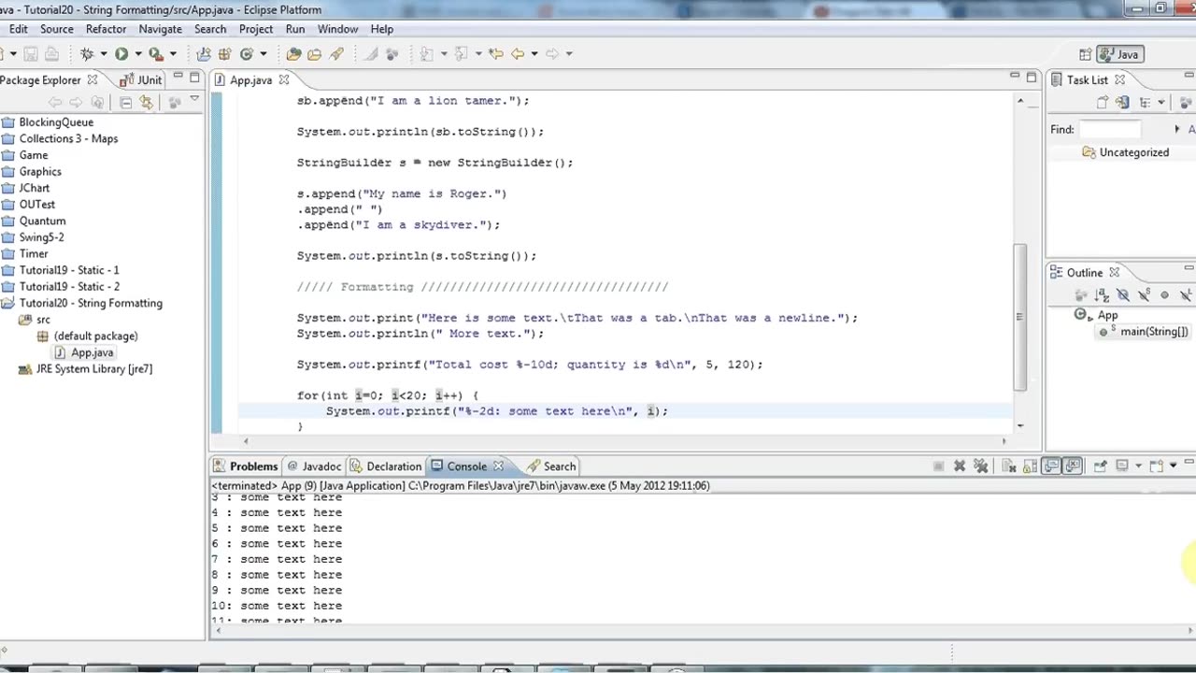Toggle Scroll Lock in Console toolbar
Screen dimensions: 1196x673
point(1031,465)
